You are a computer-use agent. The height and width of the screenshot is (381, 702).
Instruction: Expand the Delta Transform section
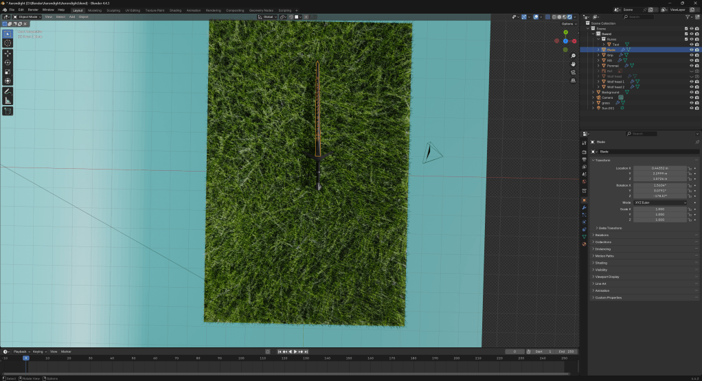[610, 228]
